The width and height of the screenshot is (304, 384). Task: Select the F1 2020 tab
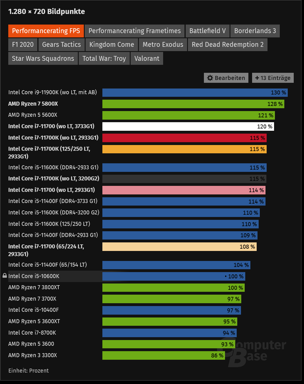(23, 45)
